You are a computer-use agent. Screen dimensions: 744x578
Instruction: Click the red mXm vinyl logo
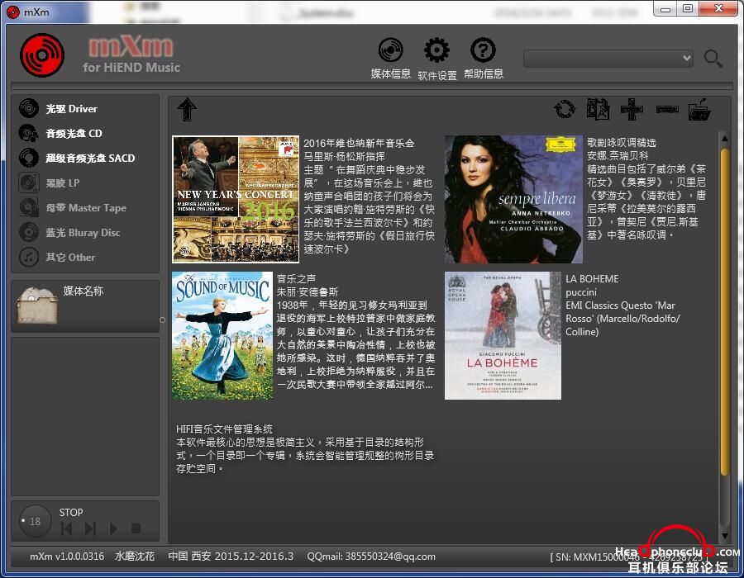(42, 55)
